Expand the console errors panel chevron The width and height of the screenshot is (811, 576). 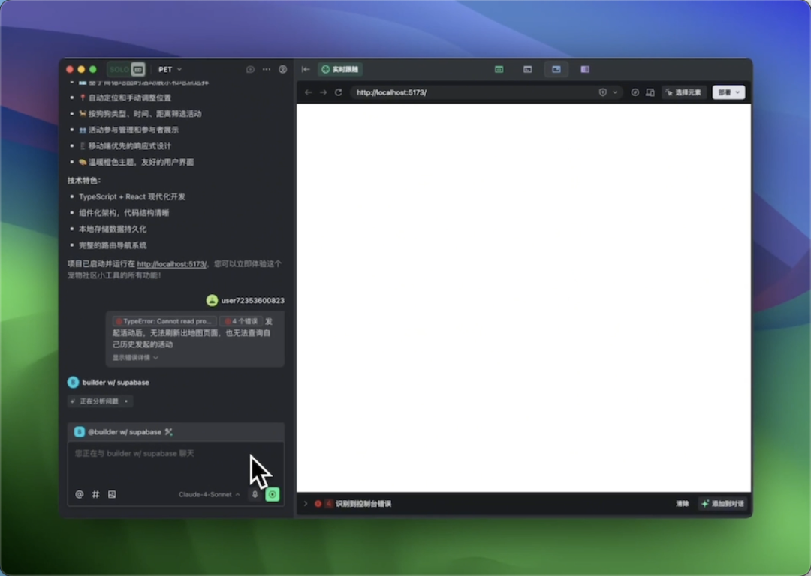coord(306,504)
